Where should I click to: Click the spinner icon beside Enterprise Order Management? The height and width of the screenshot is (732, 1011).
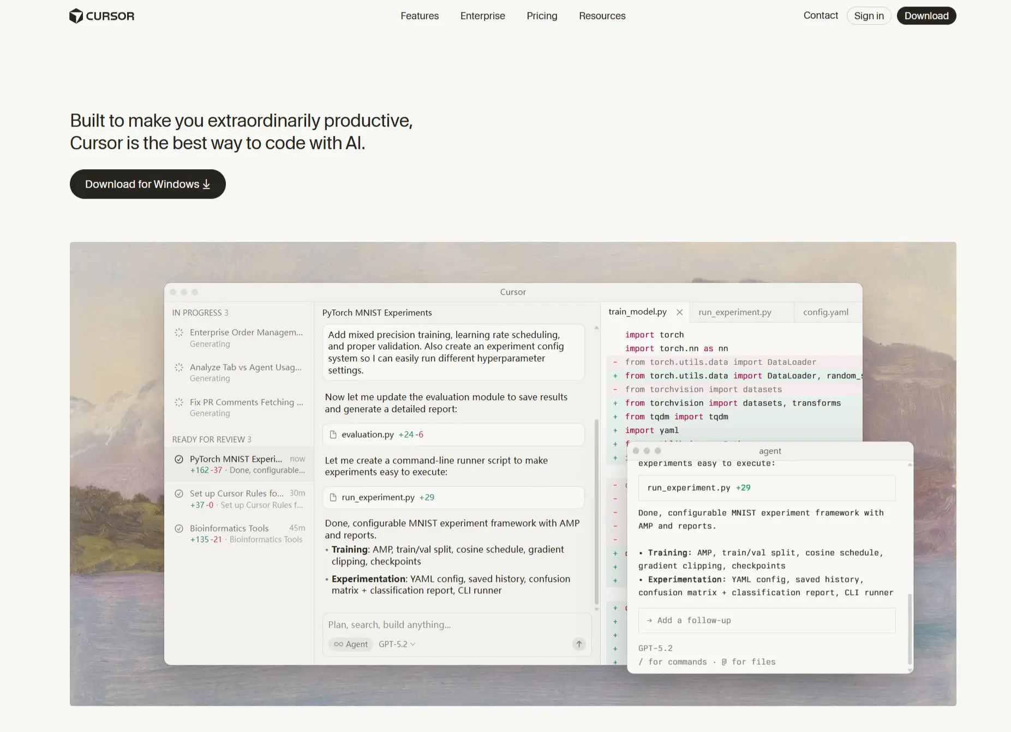click(178, 332)
